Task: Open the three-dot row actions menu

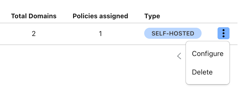Action: point(224,33)
